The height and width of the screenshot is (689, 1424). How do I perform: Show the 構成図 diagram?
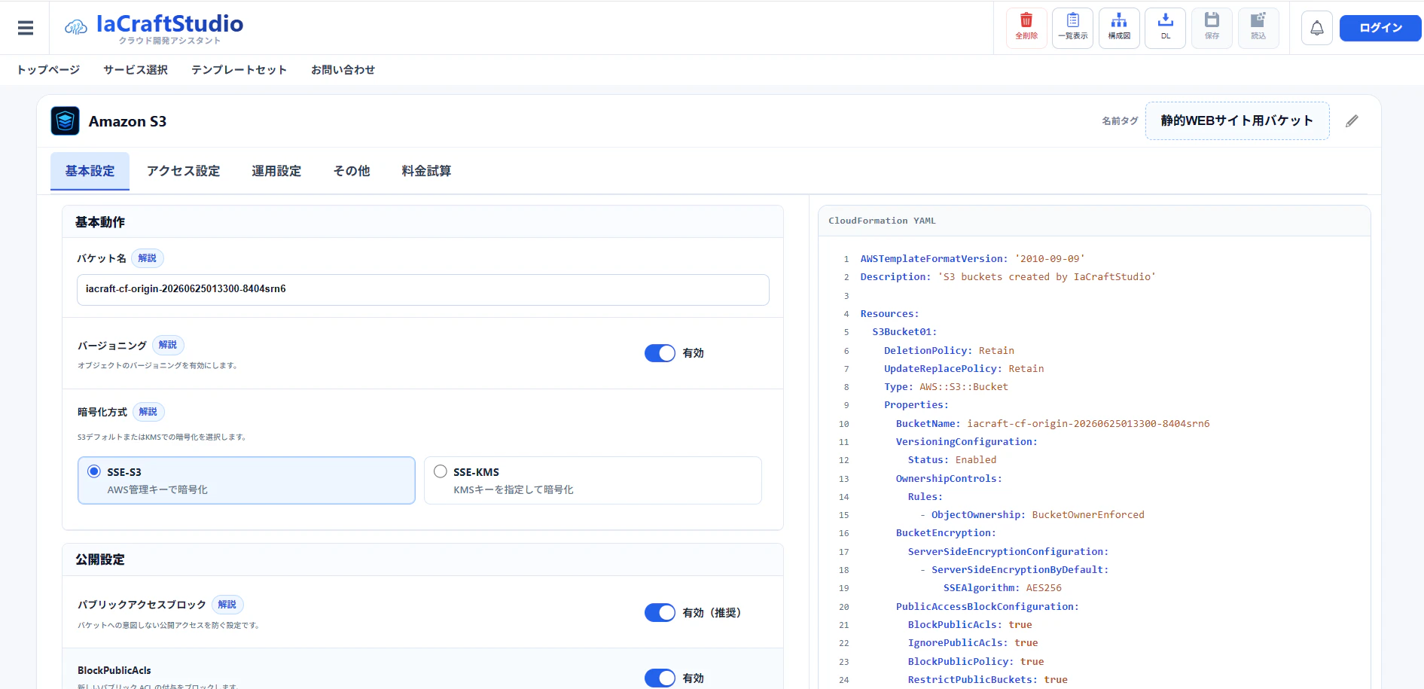point(1119,28)
